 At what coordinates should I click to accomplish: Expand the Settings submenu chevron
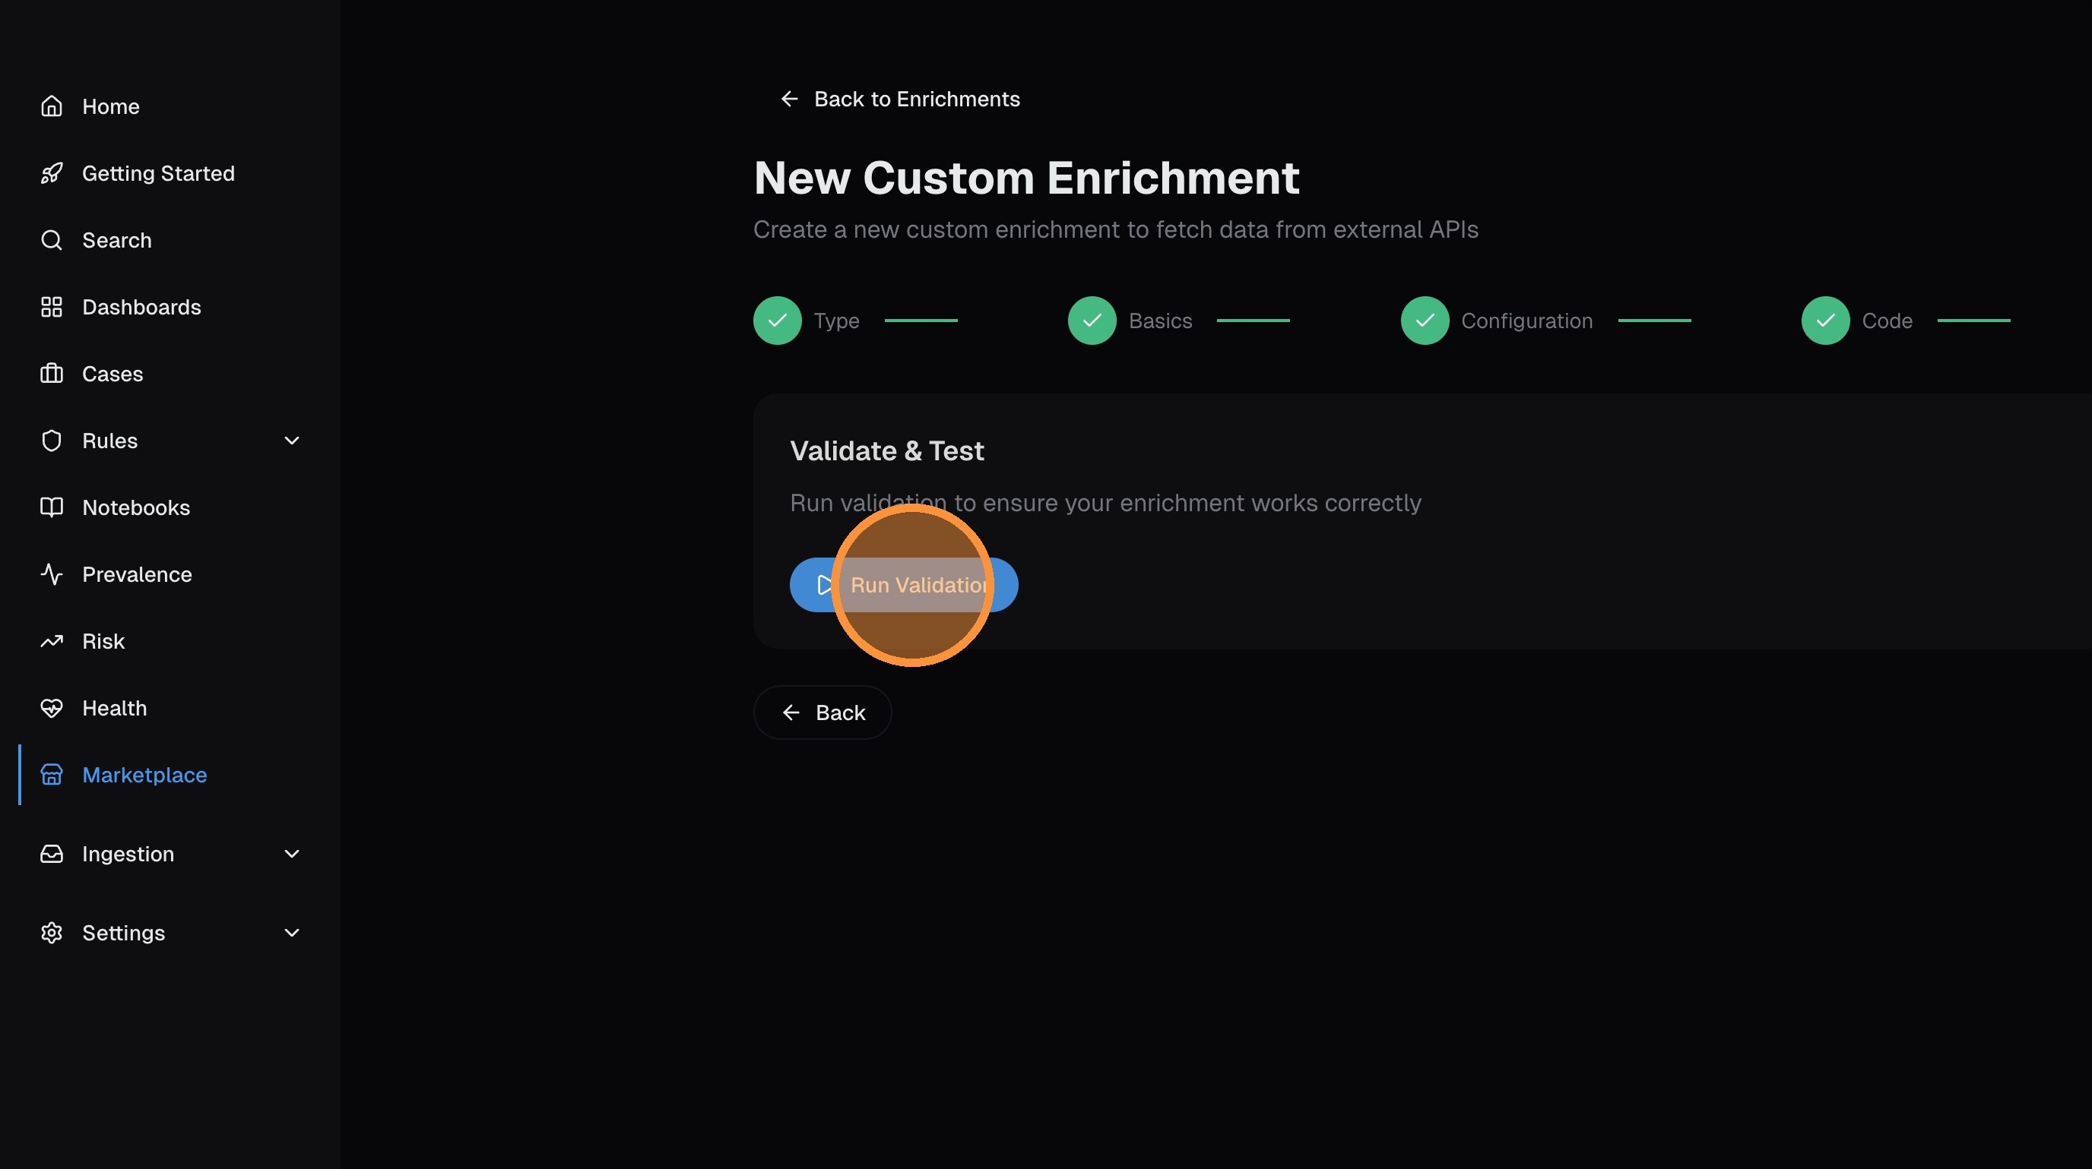292,933
